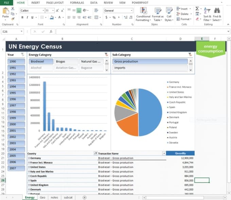Add a new sheet with plus icon
Image resolution: width=231 pixels, height=200 pixels.
pyautogui.click(x=85, y=197)
